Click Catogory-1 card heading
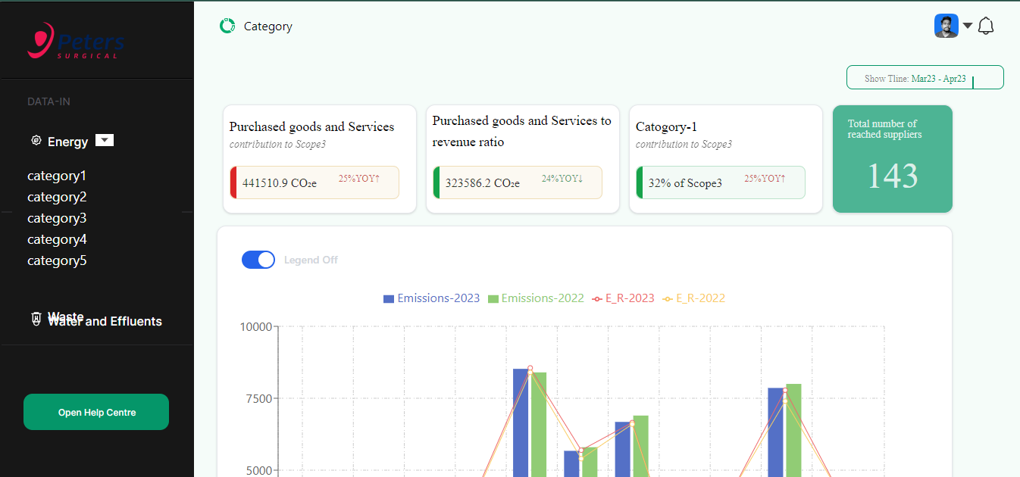1020x477 pixels. pos(666,126)
